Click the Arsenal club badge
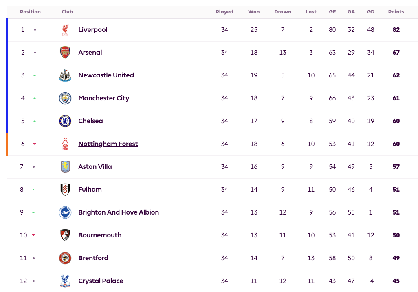Image resolution: width=418 pixels, height=292 pixels. [x=65, y=53]
